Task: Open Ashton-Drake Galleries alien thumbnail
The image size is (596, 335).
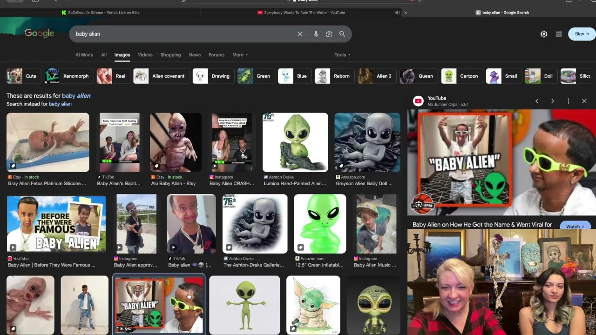Action: pyautogui.click(x=255, y=224)
